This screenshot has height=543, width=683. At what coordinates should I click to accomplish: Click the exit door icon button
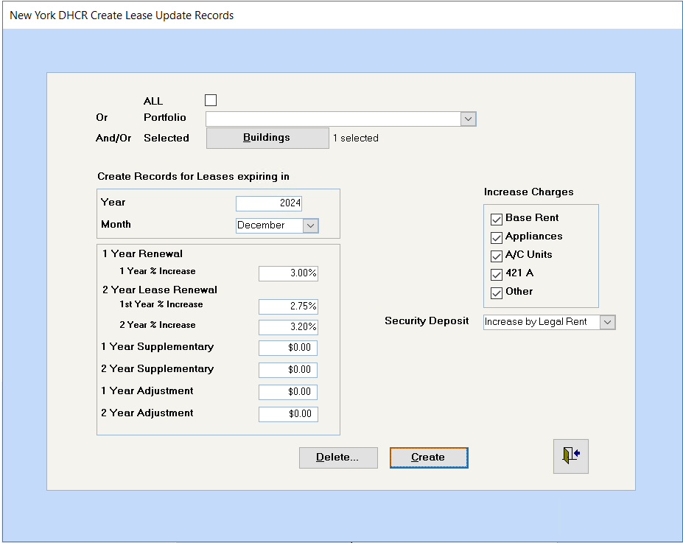pos(570,456)
